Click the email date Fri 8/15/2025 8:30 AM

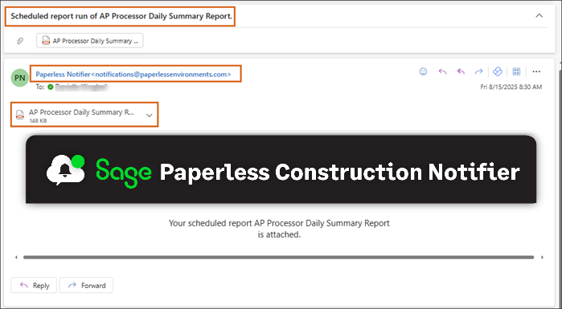511,87
